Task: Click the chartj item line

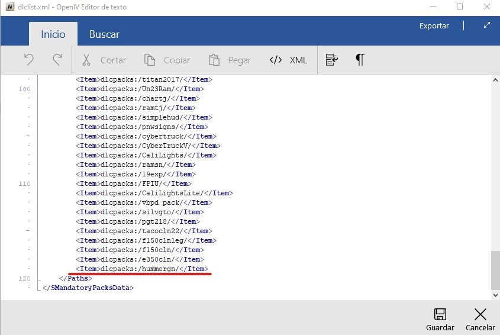Action: (x=138, y=98)
